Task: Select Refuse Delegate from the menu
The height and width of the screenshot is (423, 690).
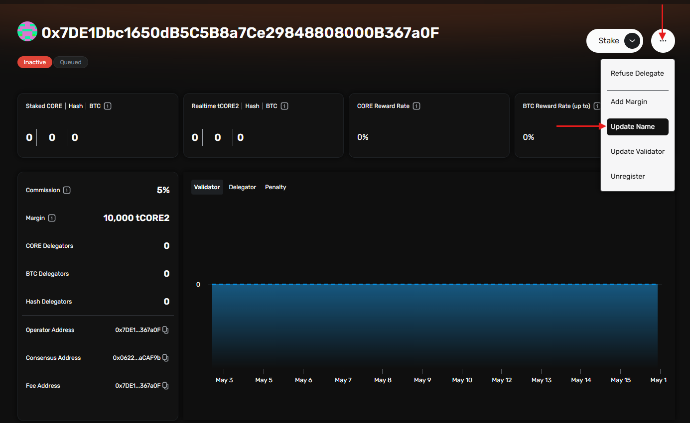Action: point(637,73)
